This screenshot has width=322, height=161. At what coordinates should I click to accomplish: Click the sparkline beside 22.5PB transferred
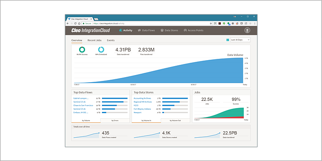point(207,136)
